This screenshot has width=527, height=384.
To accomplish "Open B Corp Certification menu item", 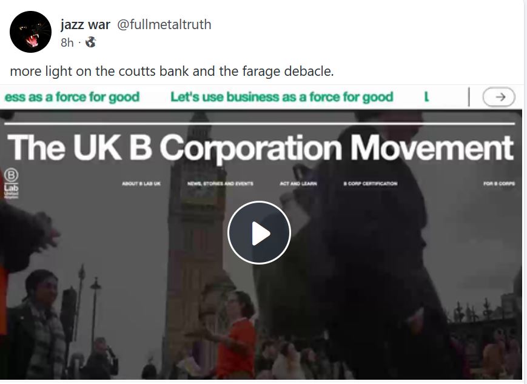I will coord(371,184).
